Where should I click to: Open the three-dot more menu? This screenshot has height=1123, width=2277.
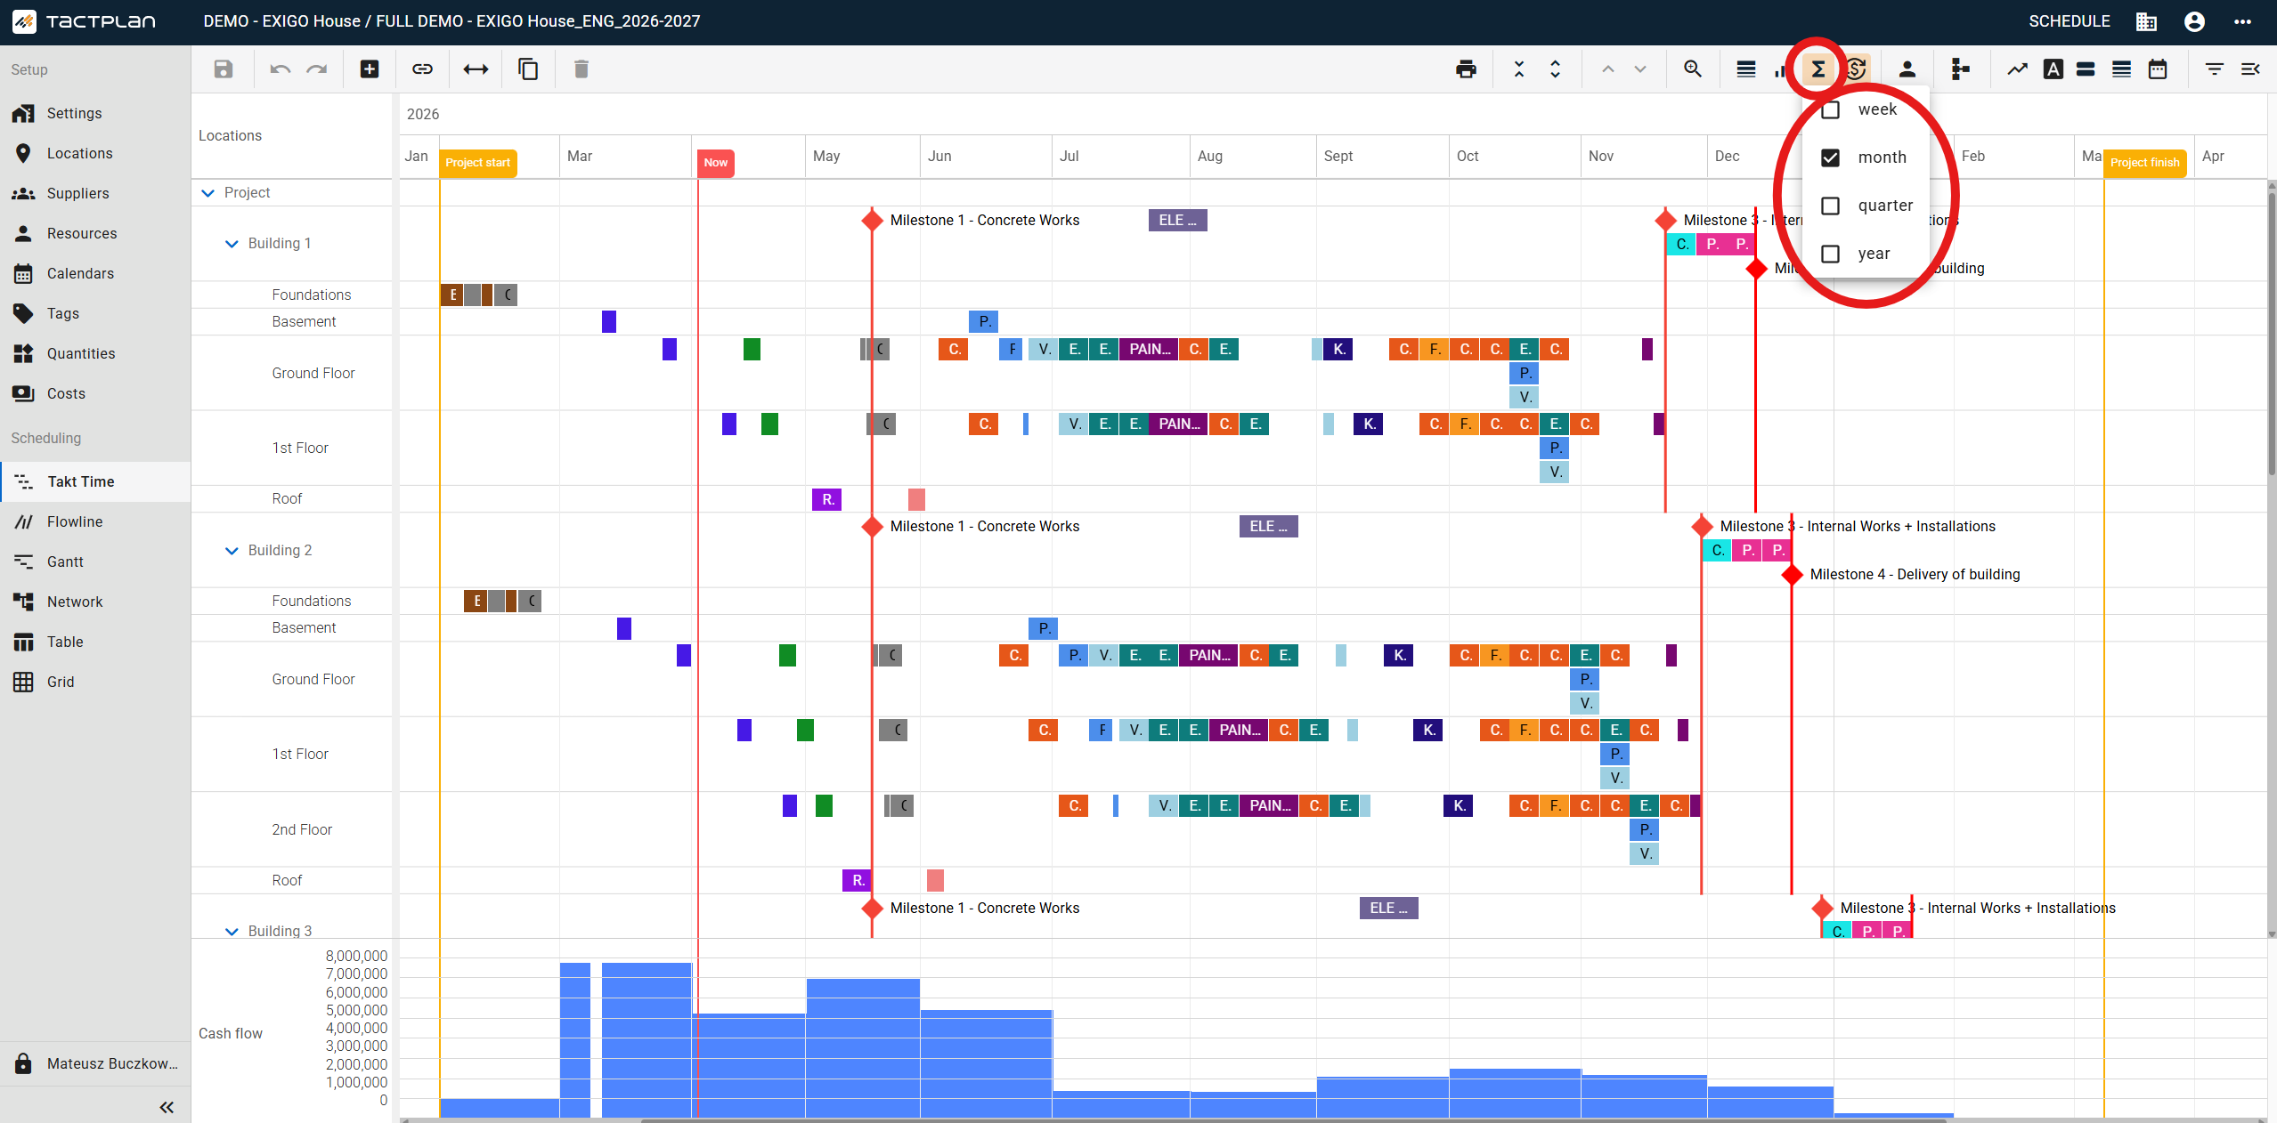pyautogui.click(x=2242, y=21)
